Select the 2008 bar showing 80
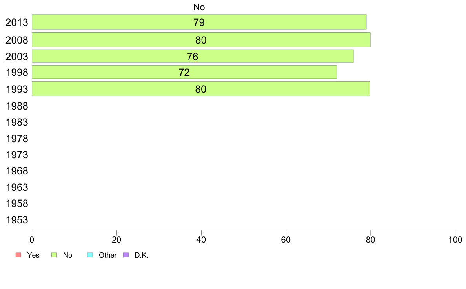The width and height of the screenshot is (466, 289). tap(201, 40)
